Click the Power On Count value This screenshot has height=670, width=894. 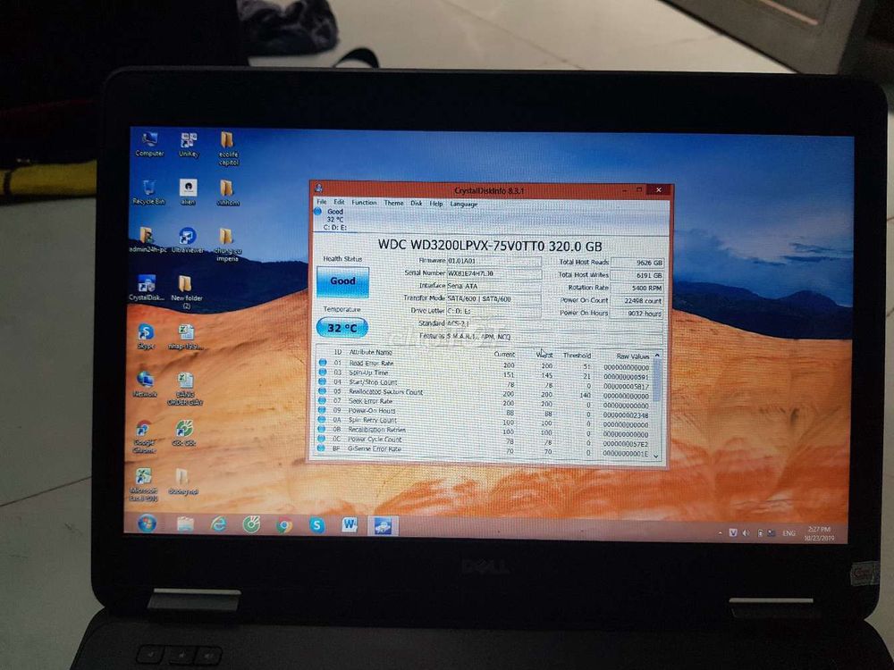[637, 301]
